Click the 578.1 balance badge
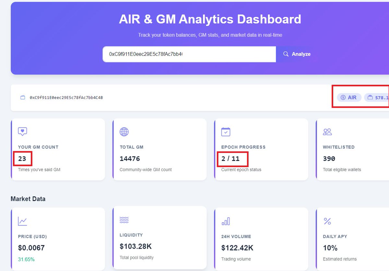The image size is (389, 271). point(377,97)
